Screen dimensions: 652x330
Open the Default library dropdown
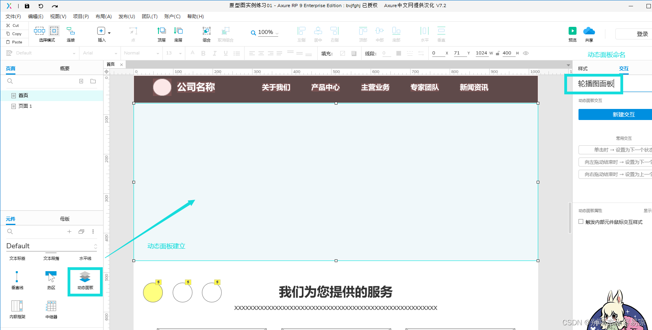[52, 246]
